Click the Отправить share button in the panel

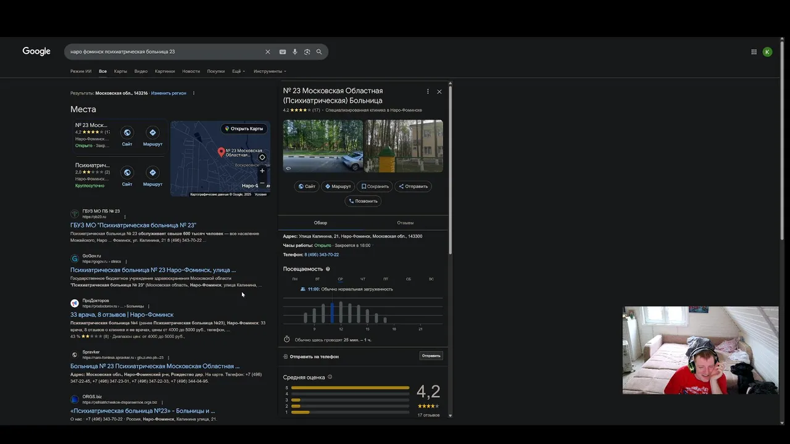[413, 186]
